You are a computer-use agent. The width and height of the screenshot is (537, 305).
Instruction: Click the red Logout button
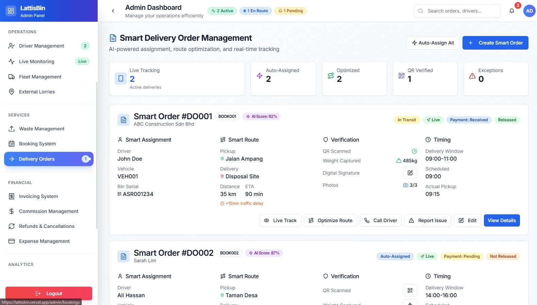click(x=49, y=293)
